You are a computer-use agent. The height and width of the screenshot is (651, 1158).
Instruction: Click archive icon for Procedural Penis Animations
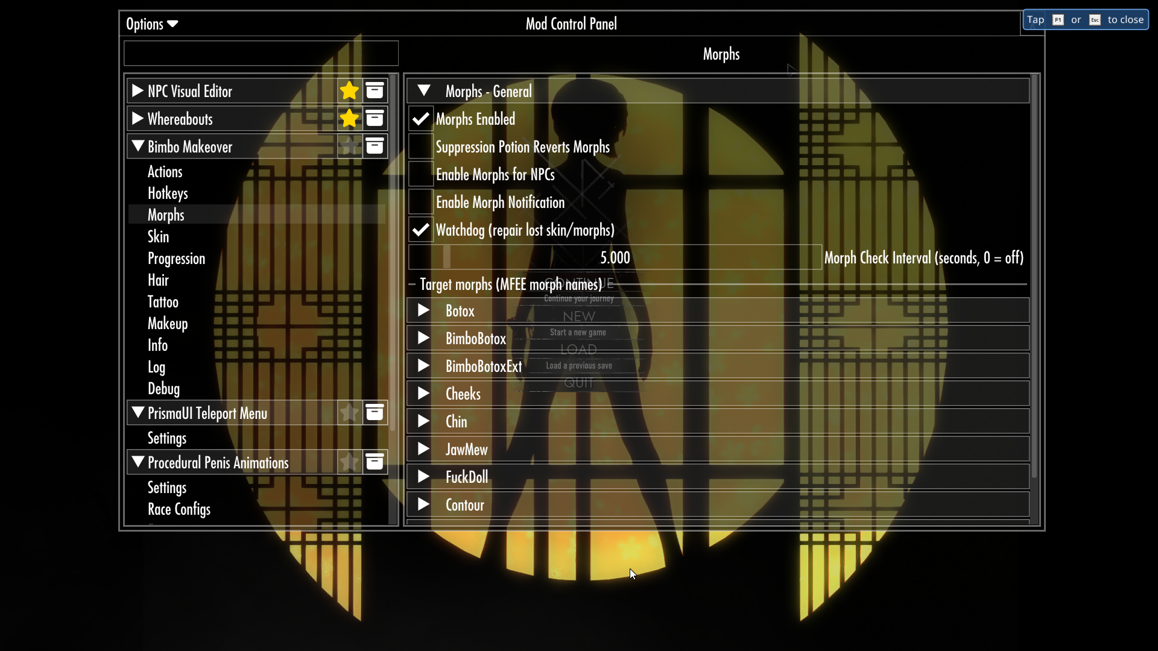click(375, 462)
